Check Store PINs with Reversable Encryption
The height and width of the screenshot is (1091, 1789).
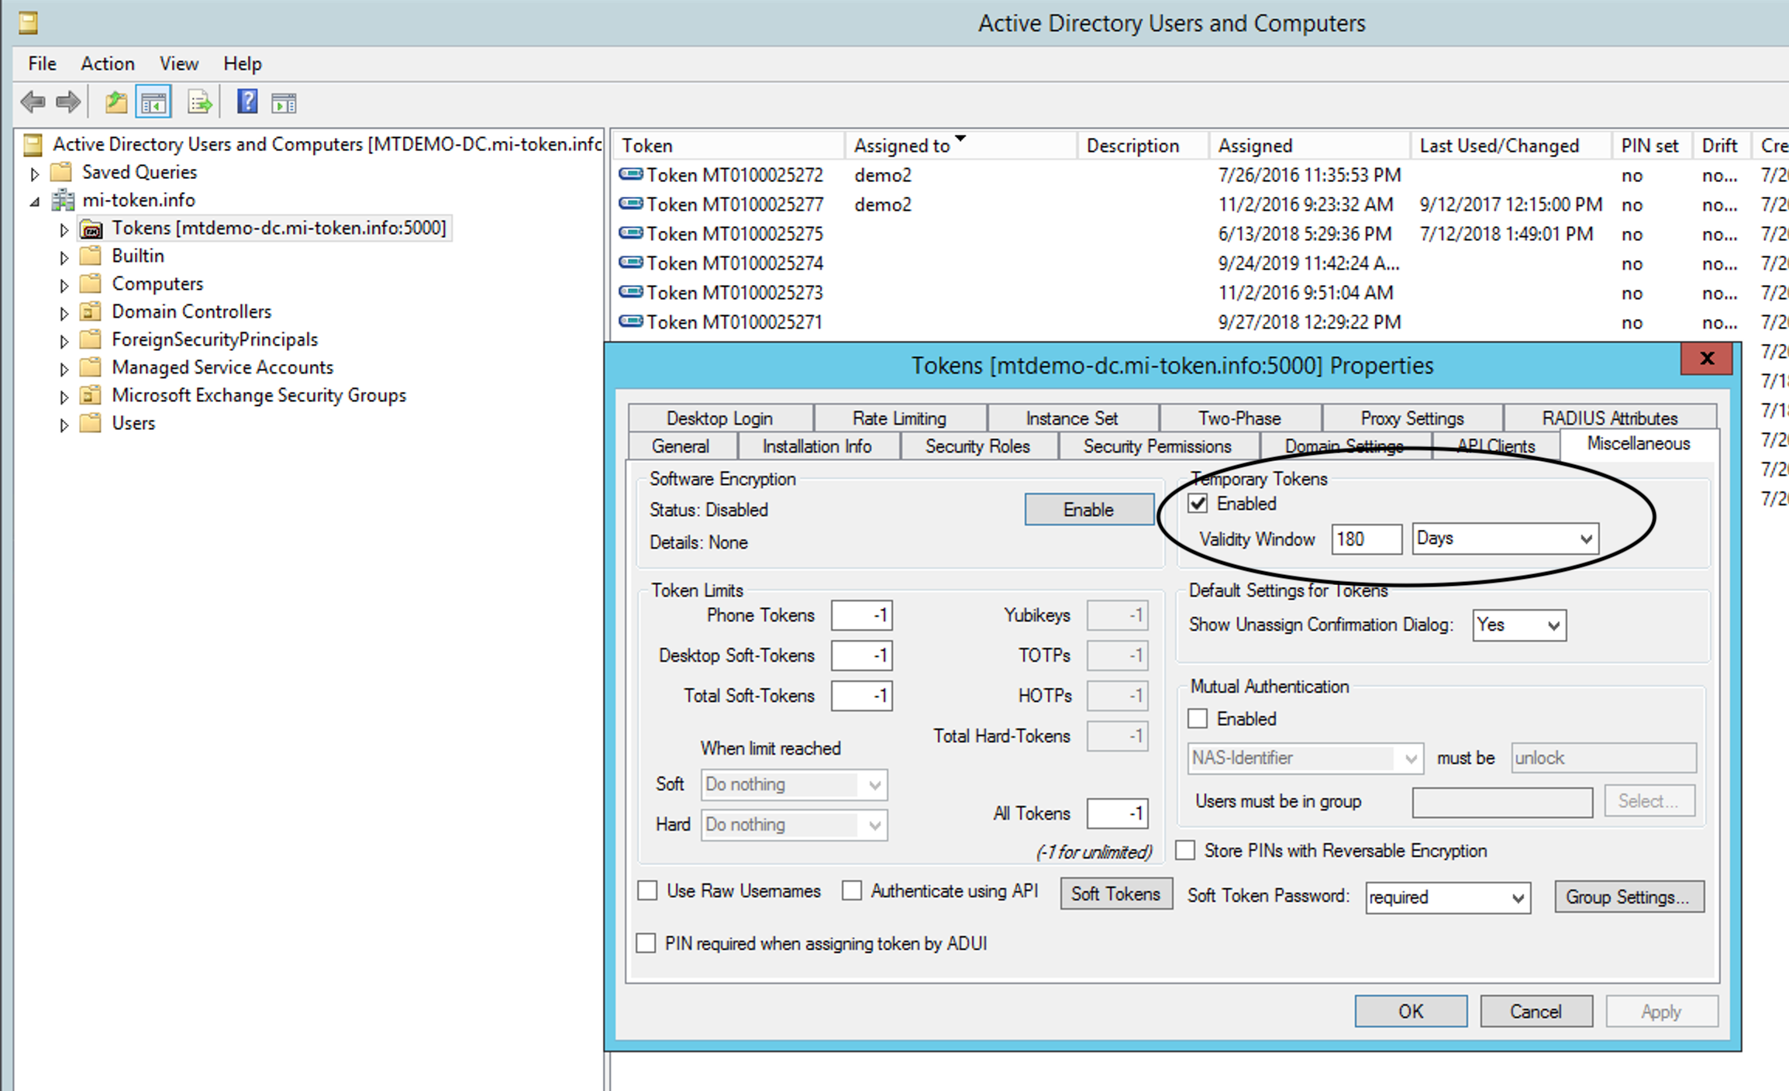click(1186, 851)
